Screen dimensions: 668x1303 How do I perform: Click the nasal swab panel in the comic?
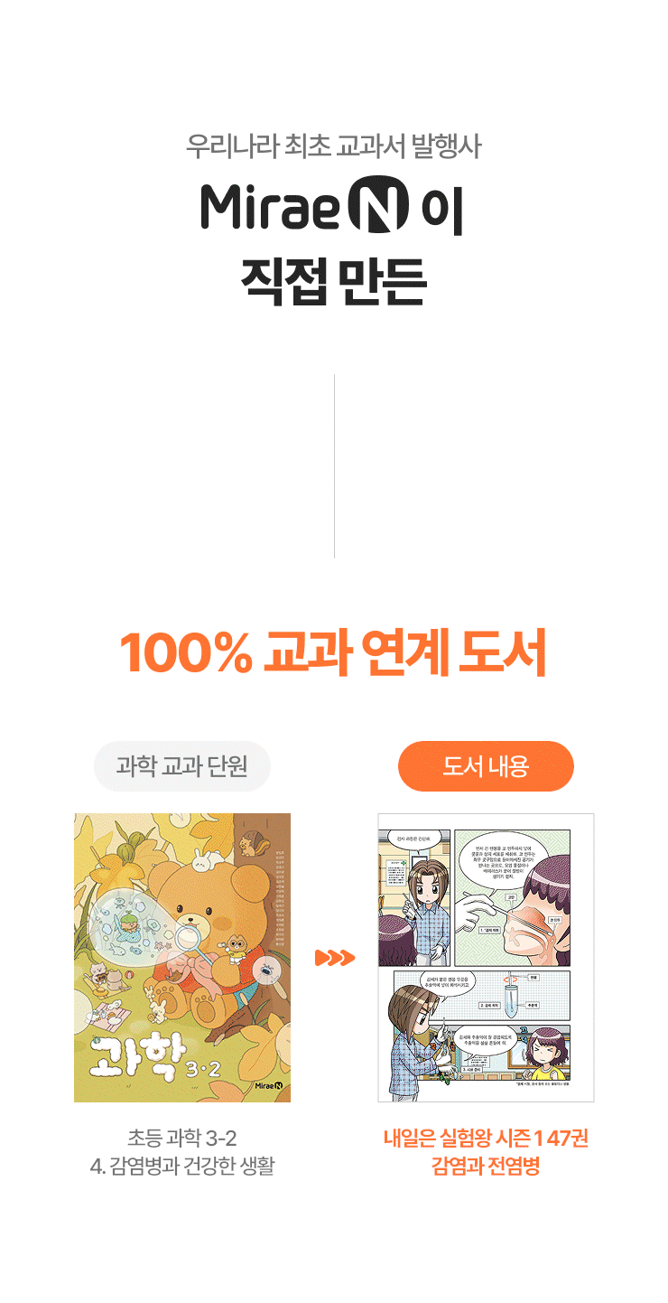coord(512,896)
